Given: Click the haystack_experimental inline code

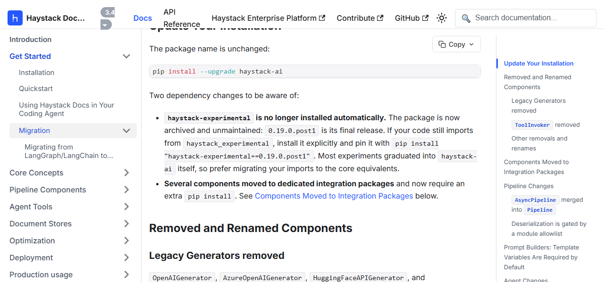Looking at the screenshot, I should 228,143.
